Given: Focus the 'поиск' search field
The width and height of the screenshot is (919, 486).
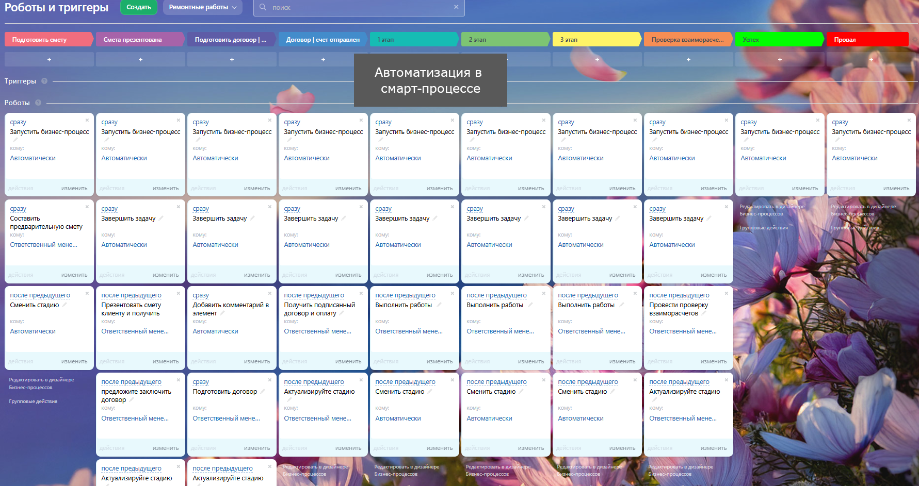Looking at the screenshot, I should 359,7.
